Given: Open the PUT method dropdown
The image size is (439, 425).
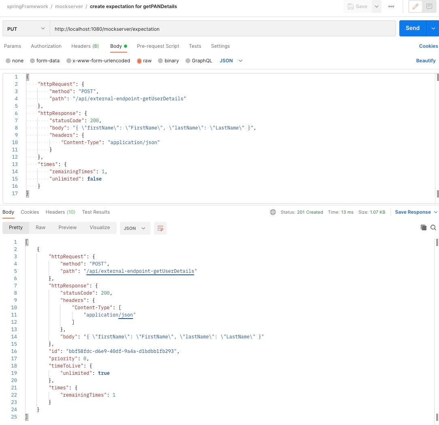Looking at the screenshot, I should tap(26, 29).
